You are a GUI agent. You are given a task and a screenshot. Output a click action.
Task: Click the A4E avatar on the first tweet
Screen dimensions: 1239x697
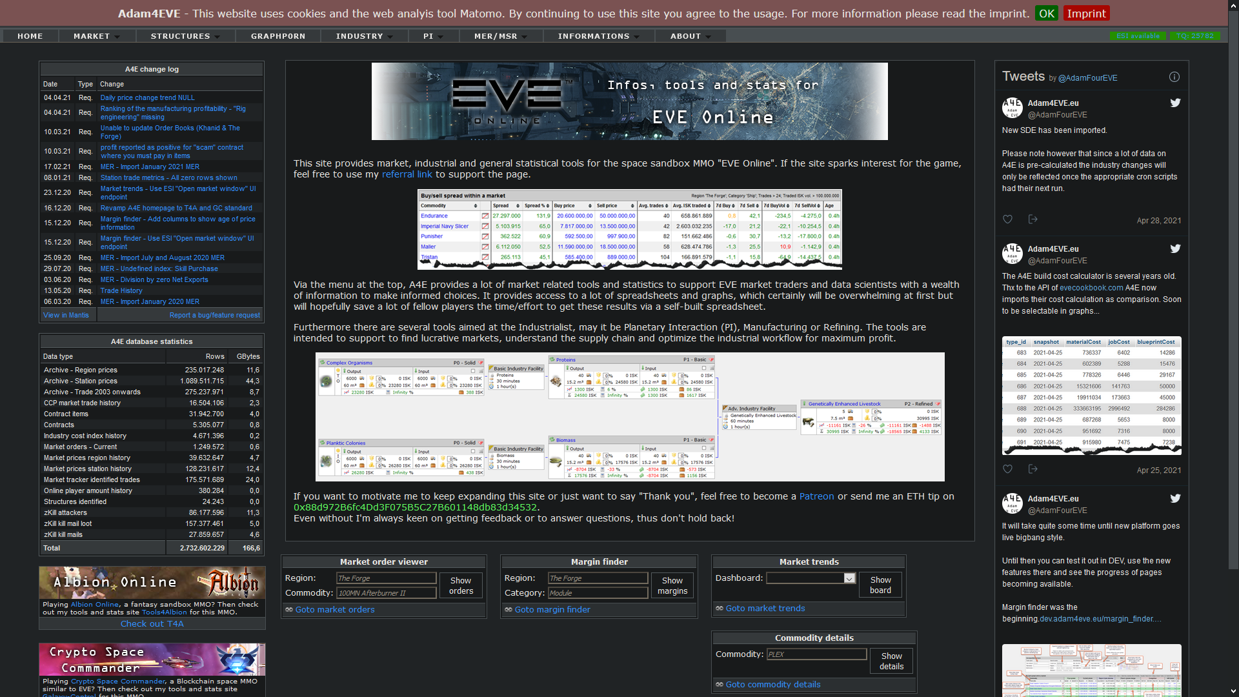[x=1012, y=108]
